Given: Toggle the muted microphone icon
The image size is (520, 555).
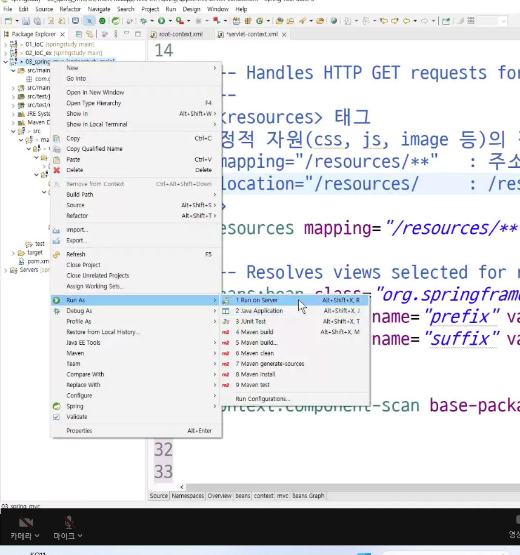Looking at the screenshot, I should click(x=68, y=522).
